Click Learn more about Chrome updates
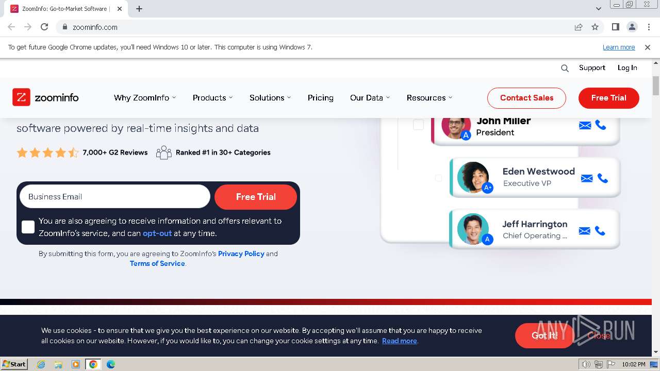The height and width of the screenshot is (371, 660). [x=619, y=47]
